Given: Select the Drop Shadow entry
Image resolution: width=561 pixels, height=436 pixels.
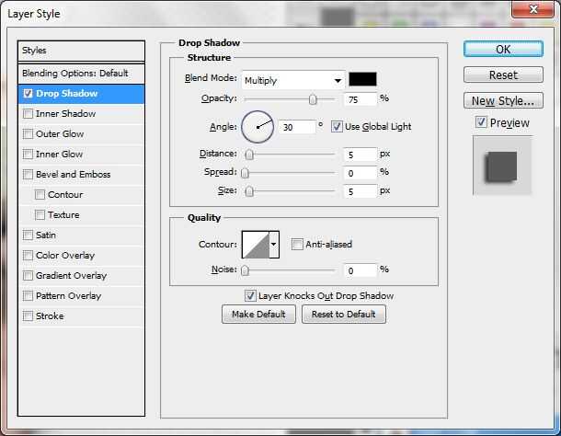Looking at the screenshot, I should [81, 94].
